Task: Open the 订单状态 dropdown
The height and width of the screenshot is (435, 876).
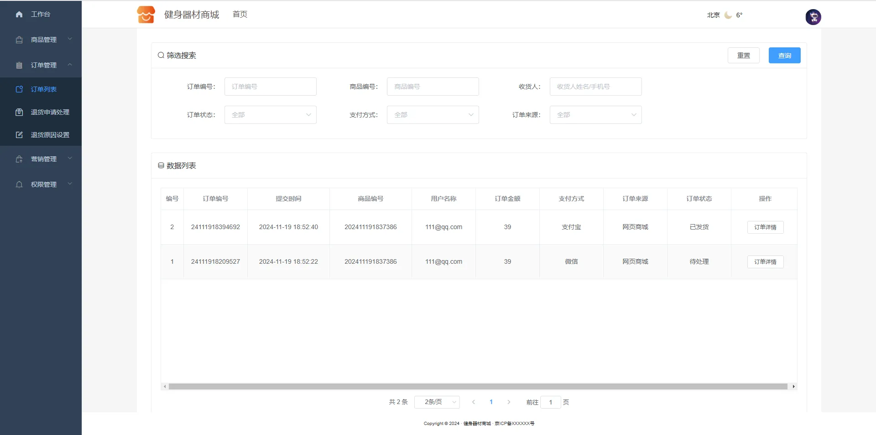Action: pos(270,115)
